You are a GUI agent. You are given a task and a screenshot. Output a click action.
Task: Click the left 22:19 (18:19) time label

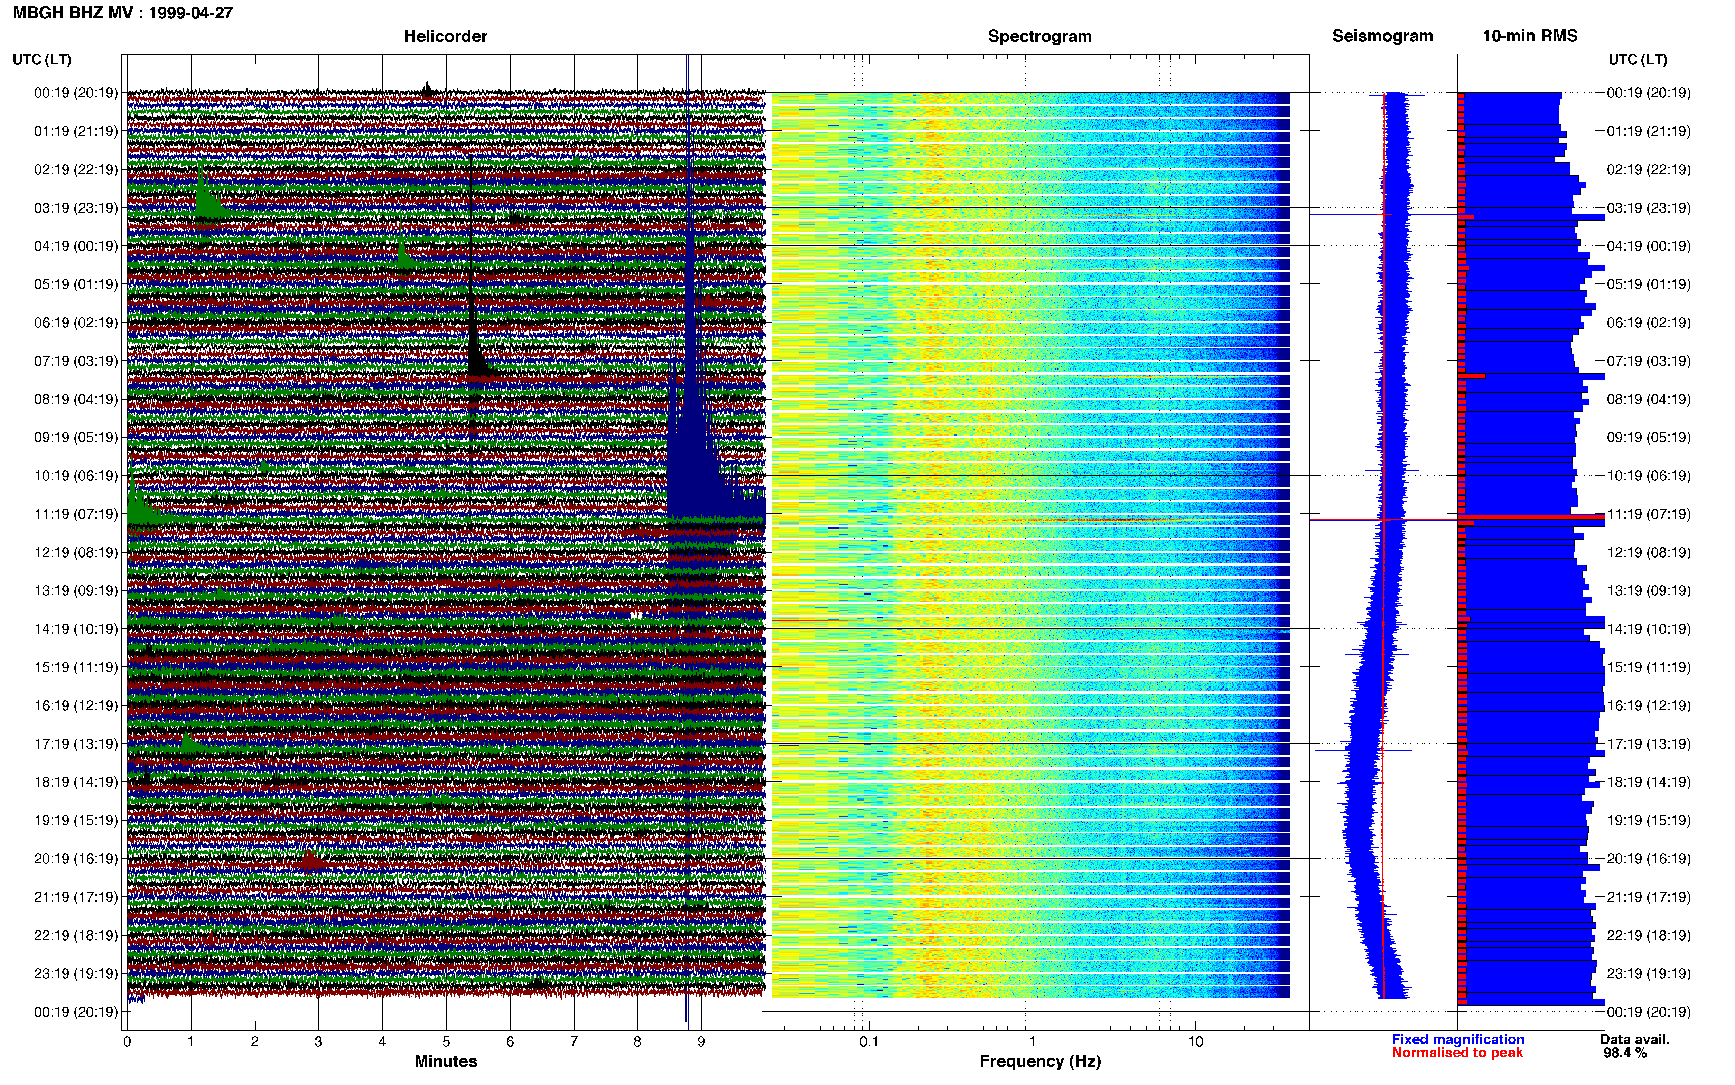pos(75,935)
